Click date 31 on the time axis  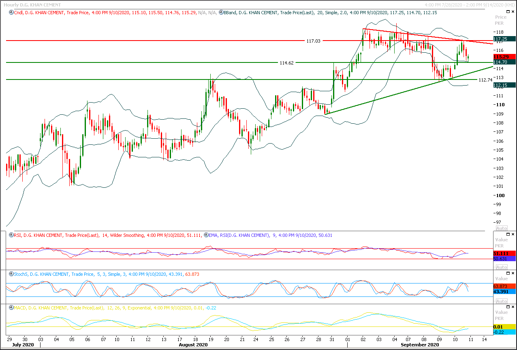[x=332, y=339]
